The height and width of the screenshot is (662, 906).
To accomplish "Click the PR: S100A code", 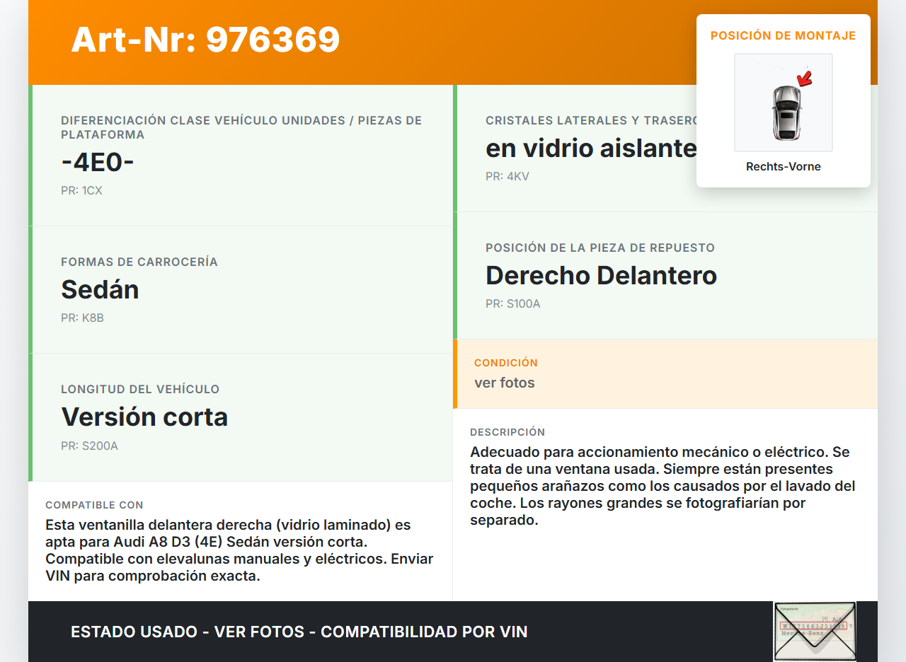I will 512,303.
